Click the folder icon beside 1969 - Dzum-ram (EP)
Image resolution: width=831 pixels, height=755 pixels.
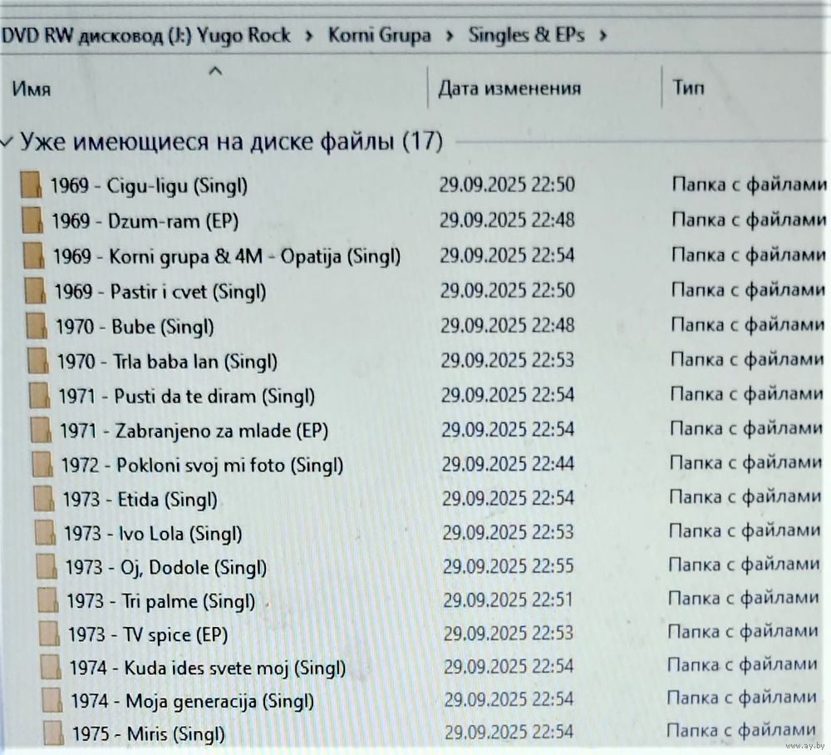tap(32, 221)
